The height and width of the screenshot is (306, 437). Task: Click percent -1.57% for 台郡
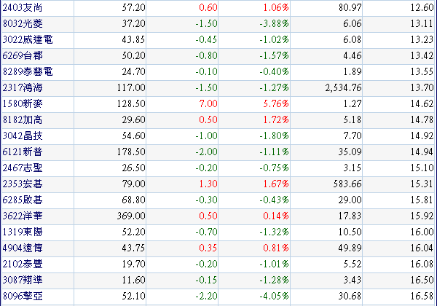pos(275,55)
